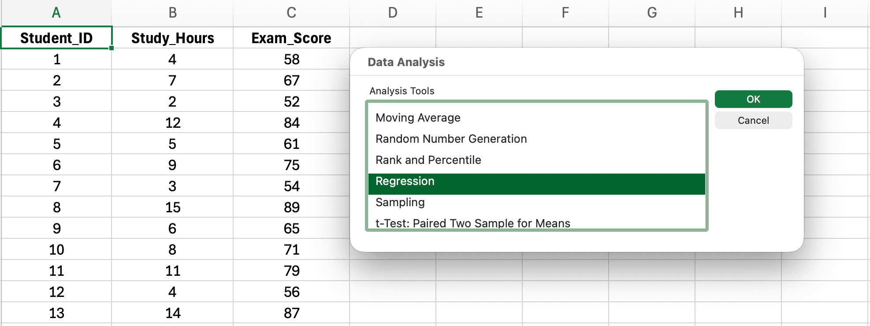Click an empty cell in column D
The height and width of the screenshot is (326, 870).
tap(392, 292)
